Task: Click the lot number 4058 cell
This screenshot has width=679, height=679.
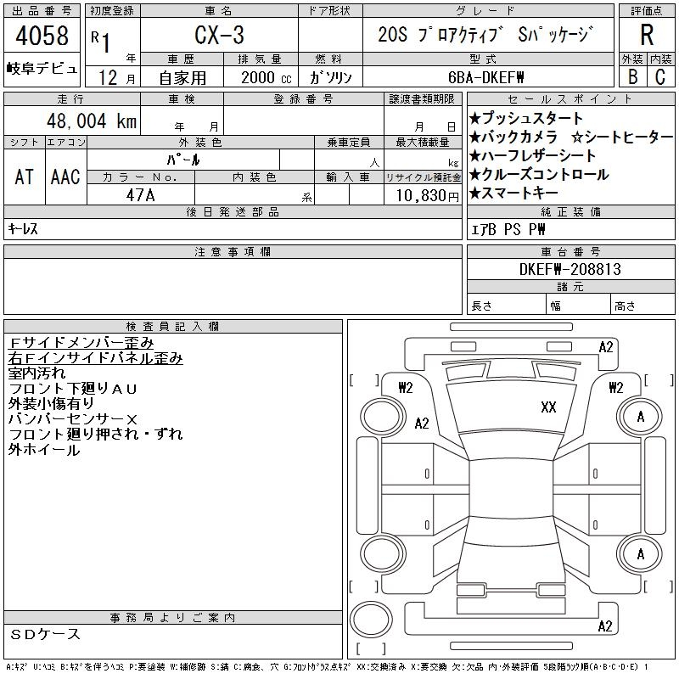Action: pyautogui.click(x=42, y=36)
